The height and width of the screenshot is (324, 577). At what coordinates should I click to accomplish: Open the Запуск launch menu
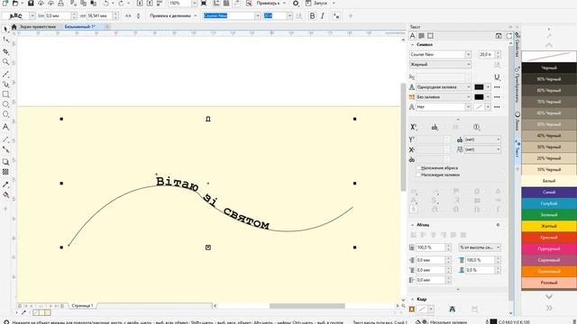coord(320,3)
